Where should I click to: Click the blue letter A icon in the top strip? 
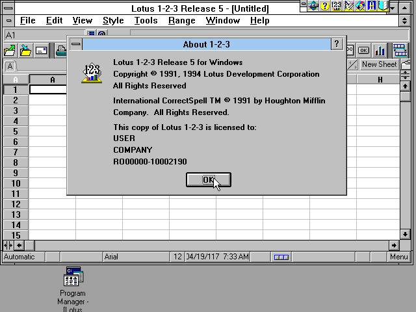(x=372, y=6)
